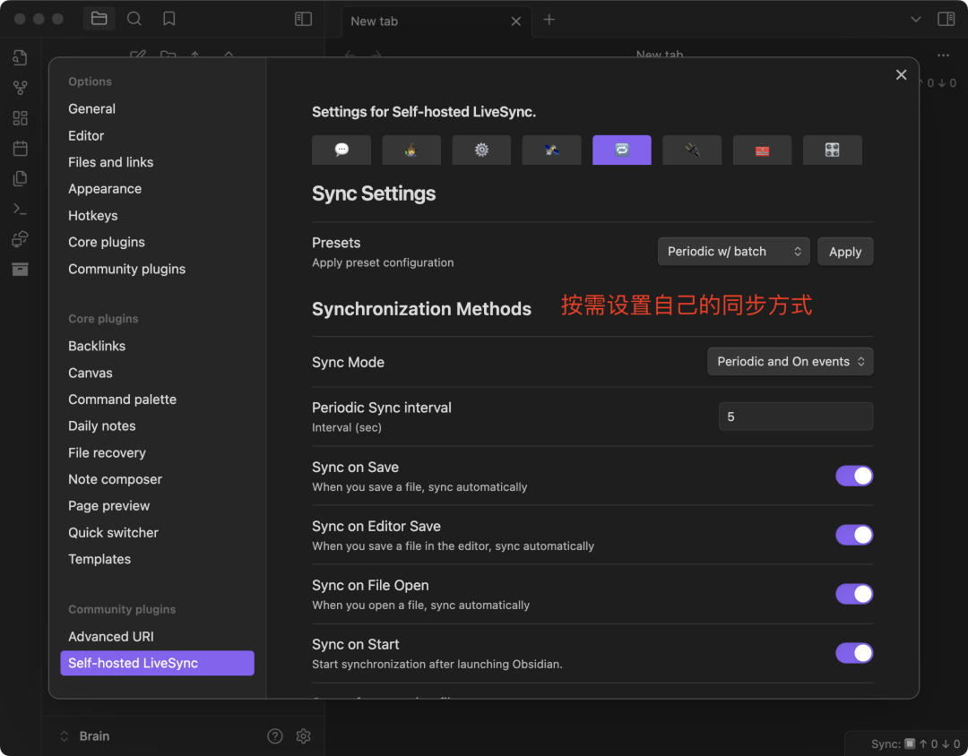Open the gear general settings tab
The height and width of the screenshot is (756, 968).
[481, 150]
